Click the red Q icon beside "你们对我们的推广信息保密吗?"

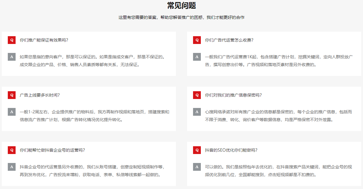pyautogui.click(x=197, y=95)
